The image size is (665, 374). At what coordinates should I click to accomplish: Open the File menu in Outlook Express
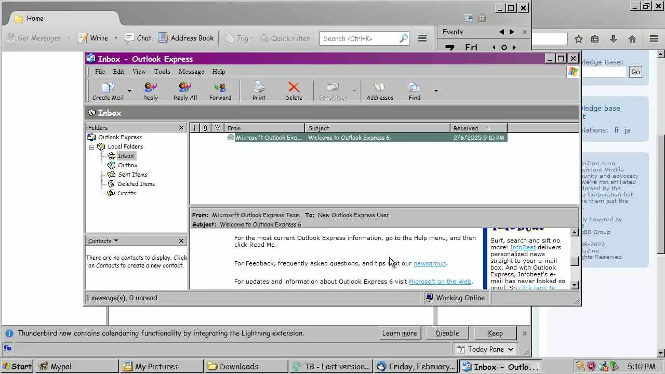coord(100,72)
